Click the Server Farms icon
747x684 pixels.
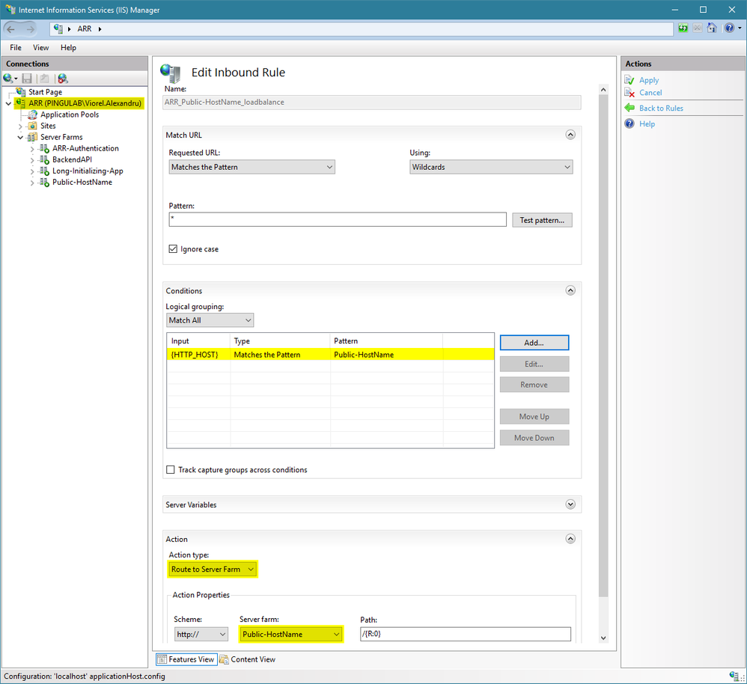32,137
